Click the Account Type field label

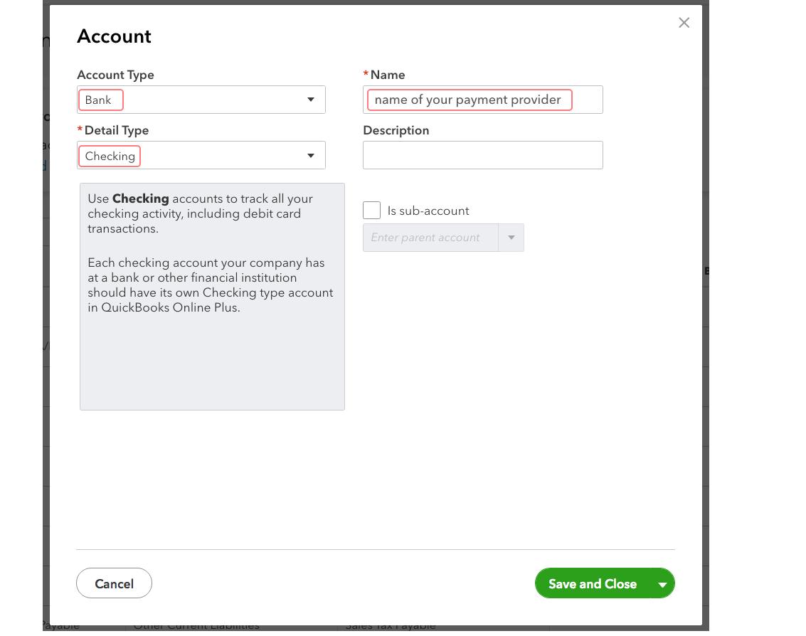tap(115, 75)
